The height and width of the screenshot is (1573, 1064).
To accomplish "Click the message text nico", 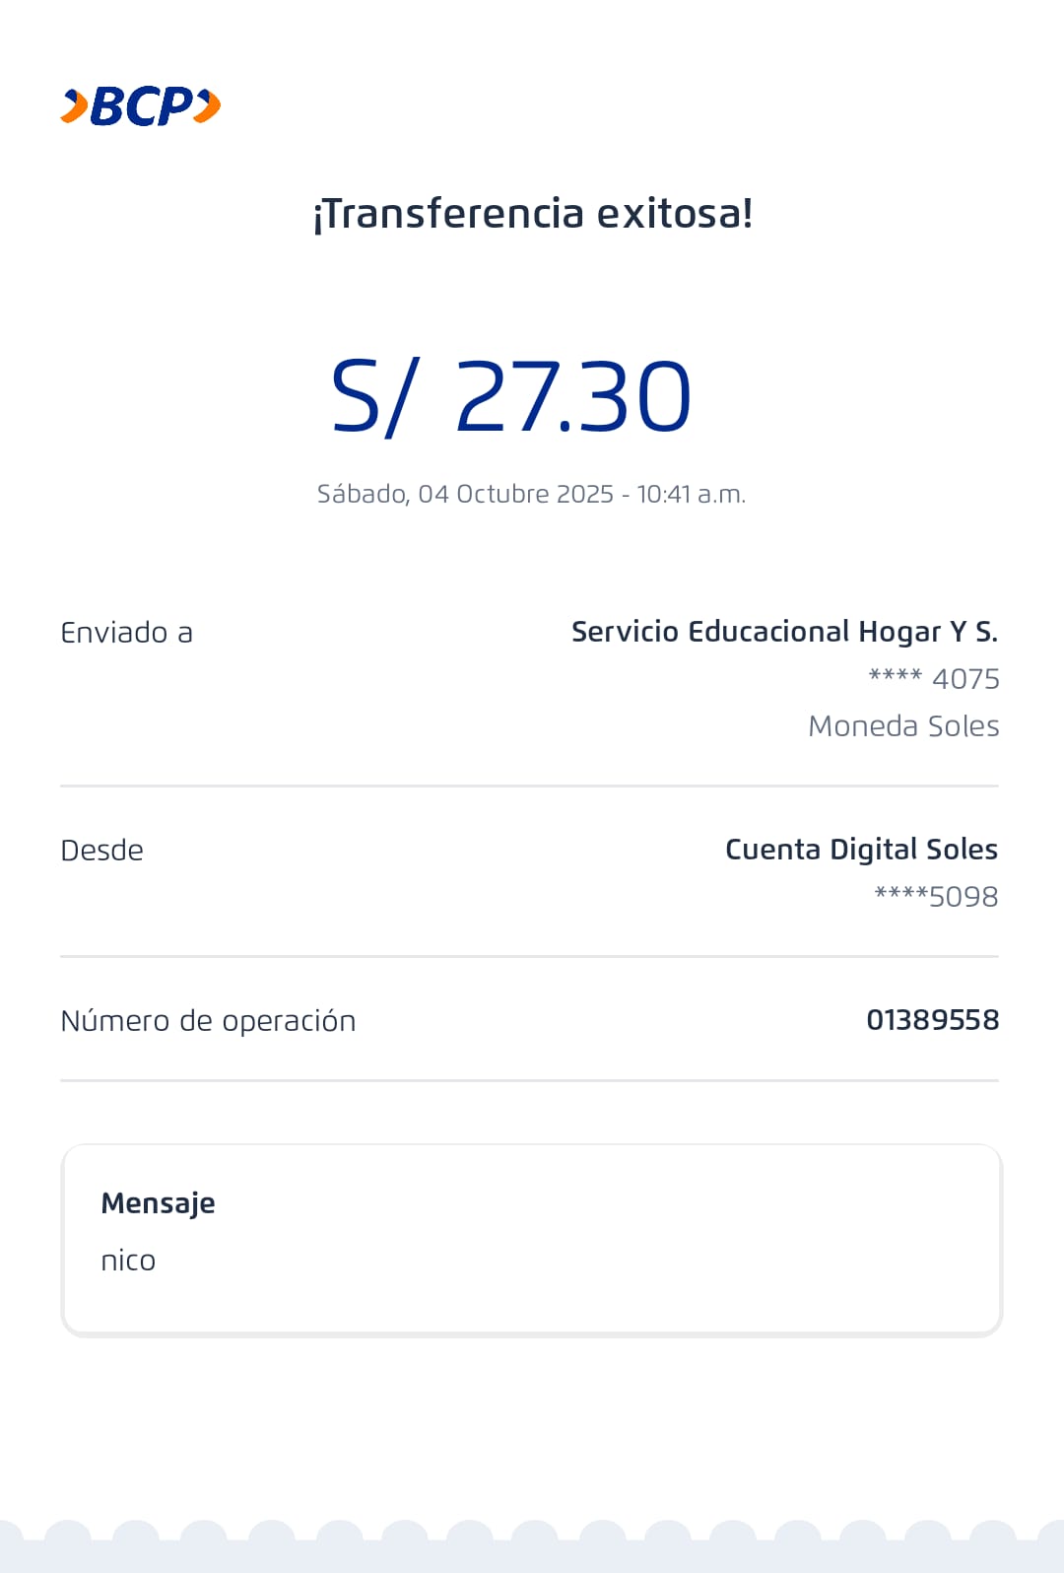I will (128, 1261).
